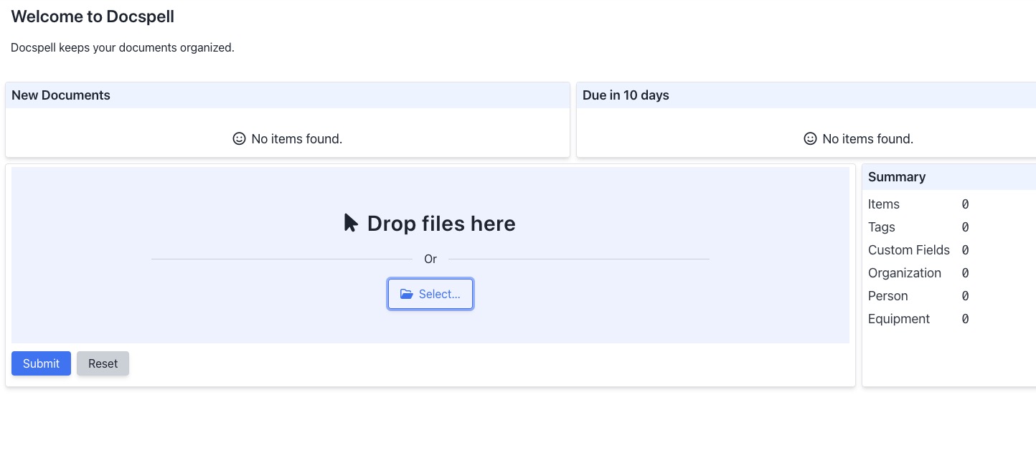Open the New Documents panel header
Screen dimensions: 1036x458
61,95
